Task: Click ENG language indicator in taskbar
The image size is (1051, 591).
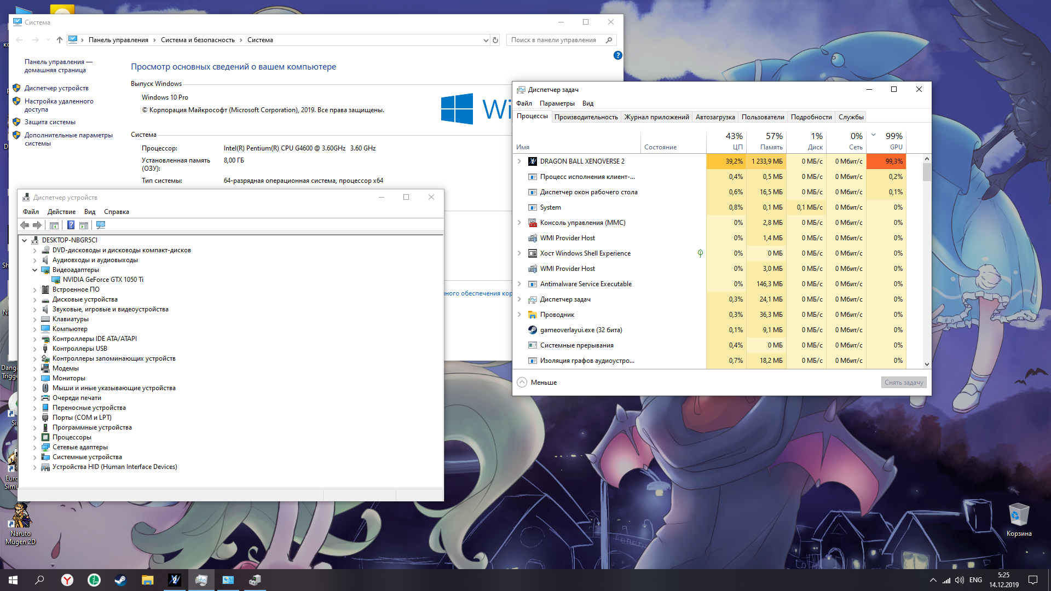Action: point(975,580)
